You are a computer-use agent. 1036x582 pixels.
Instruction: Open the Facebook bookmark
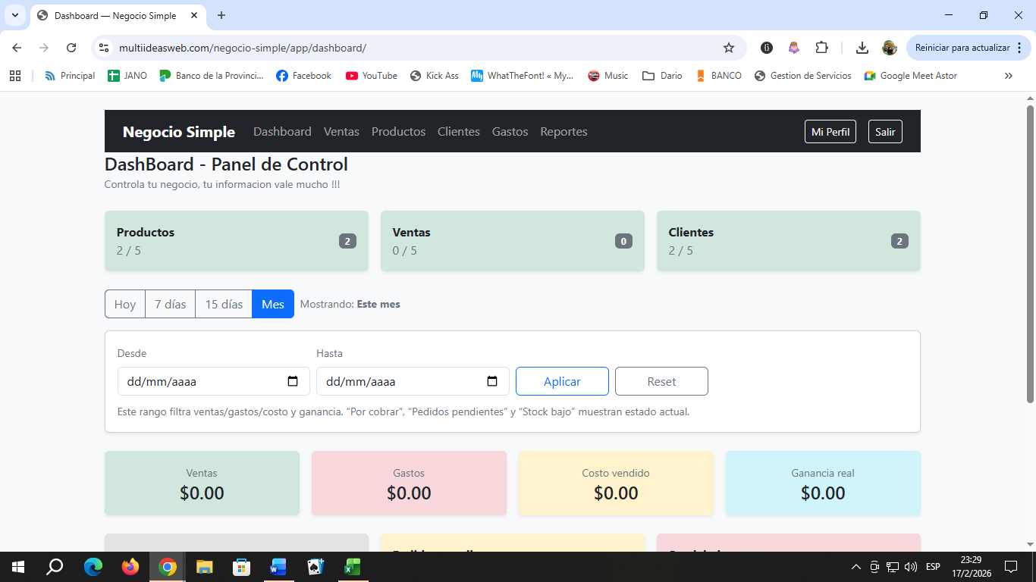(303, 75)
